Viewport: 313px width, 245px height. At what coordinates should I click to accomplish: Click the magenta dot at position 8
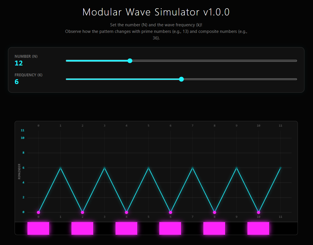point(215,212)
